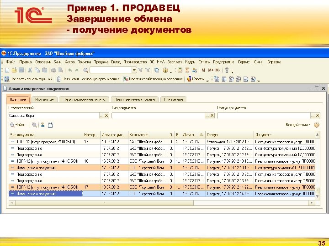
Task: Select the last Извещение о получении row in blue
Action: point(162,194)
